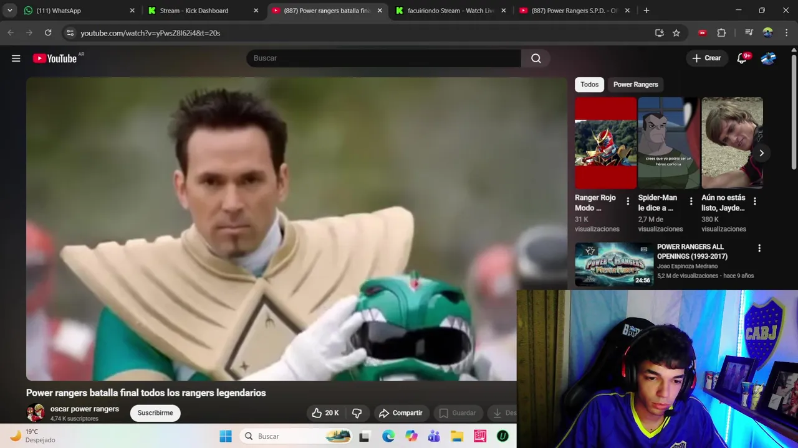Image resolution: width=798 pixels, height=448 pixels.
Task: Open Aún no estás short thumbnail
Action: click(x=732, y=142)
